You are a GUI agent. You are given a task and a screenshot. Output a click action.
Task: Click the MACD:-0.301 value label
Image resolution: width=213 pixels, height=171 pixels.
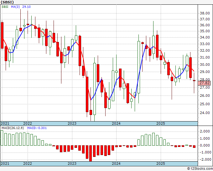coord(37,128)
